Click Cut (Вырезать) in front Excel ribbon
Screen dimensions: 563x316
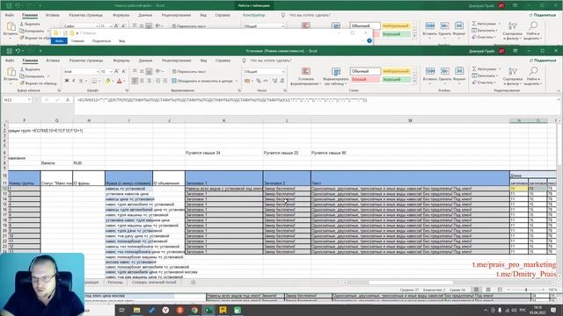pos(30,69)
